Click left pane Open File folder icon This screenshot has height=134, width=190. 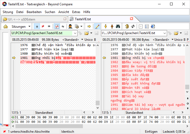point(87,33)
